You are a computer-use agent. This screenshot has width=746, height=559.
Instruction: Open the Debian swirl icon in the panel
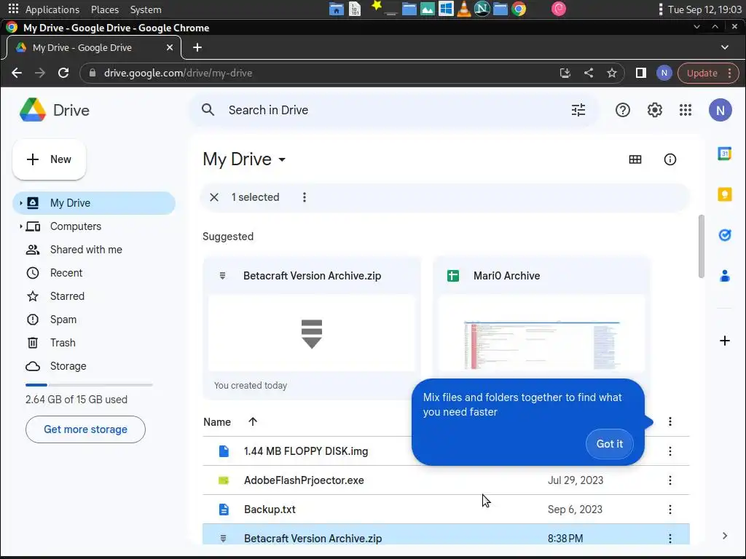point(559,9)
